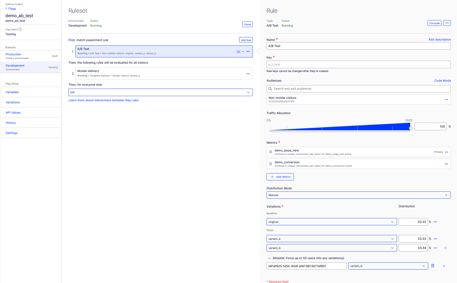Screen dimensions: 457x283
Task: Open baseline original variation dropdown
Action: [x=332, y=222]
